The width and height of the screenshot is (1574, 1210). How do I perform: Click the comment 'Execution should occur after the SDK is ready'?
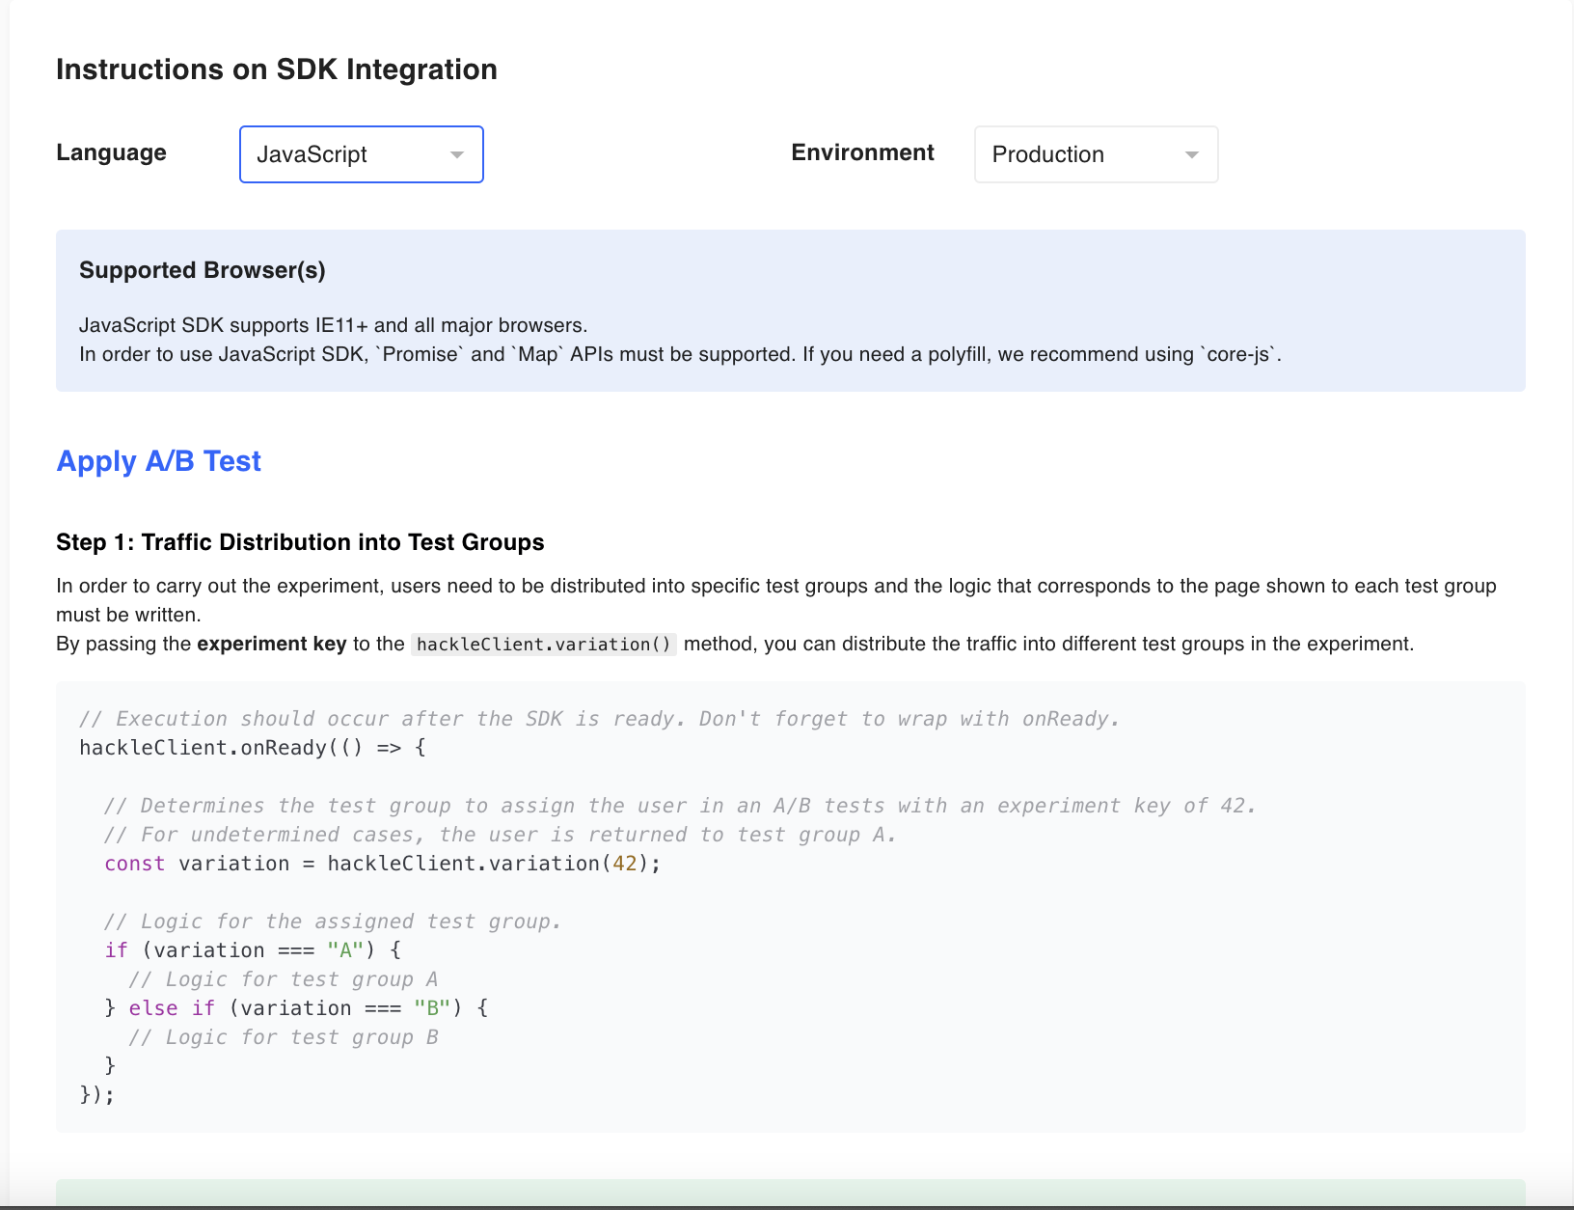(600, 719)
